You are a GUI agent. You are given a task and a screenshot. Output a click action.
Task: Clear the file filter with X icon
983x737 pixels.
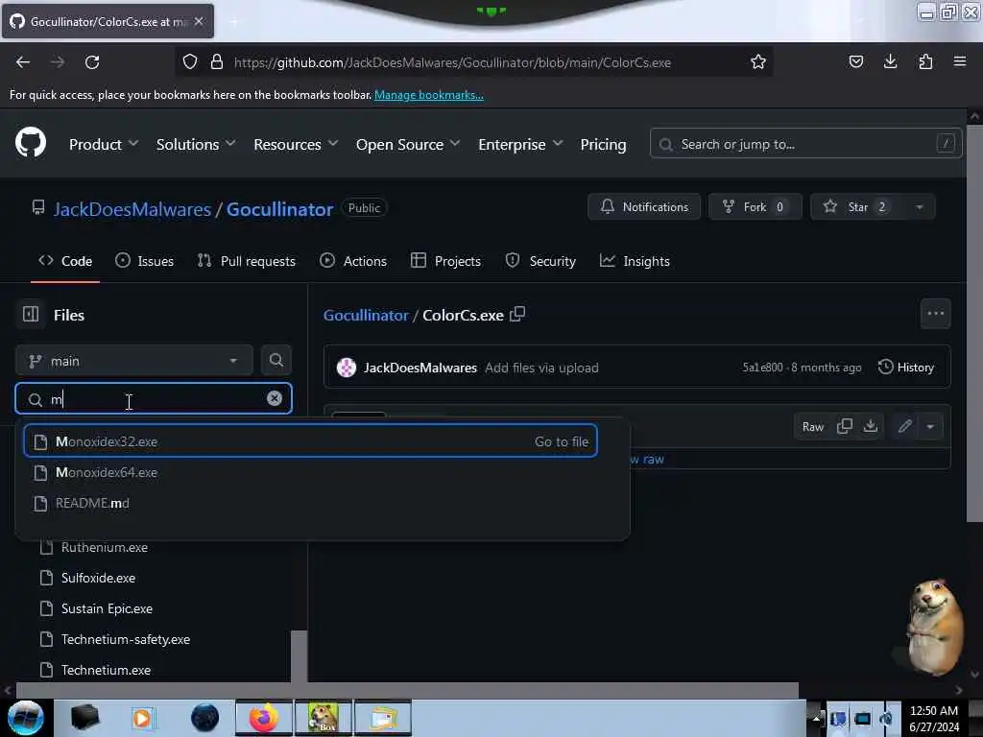click(274, 398)
